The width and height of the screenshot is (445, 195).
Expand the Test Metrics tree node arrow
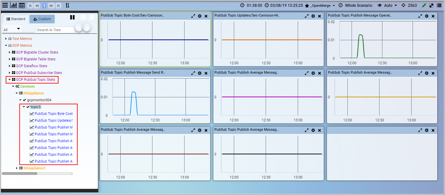6,39
